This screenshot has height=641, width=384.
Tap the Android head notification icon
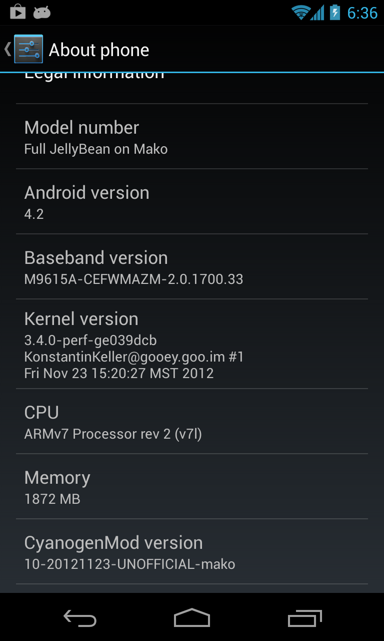pos(42,13)
